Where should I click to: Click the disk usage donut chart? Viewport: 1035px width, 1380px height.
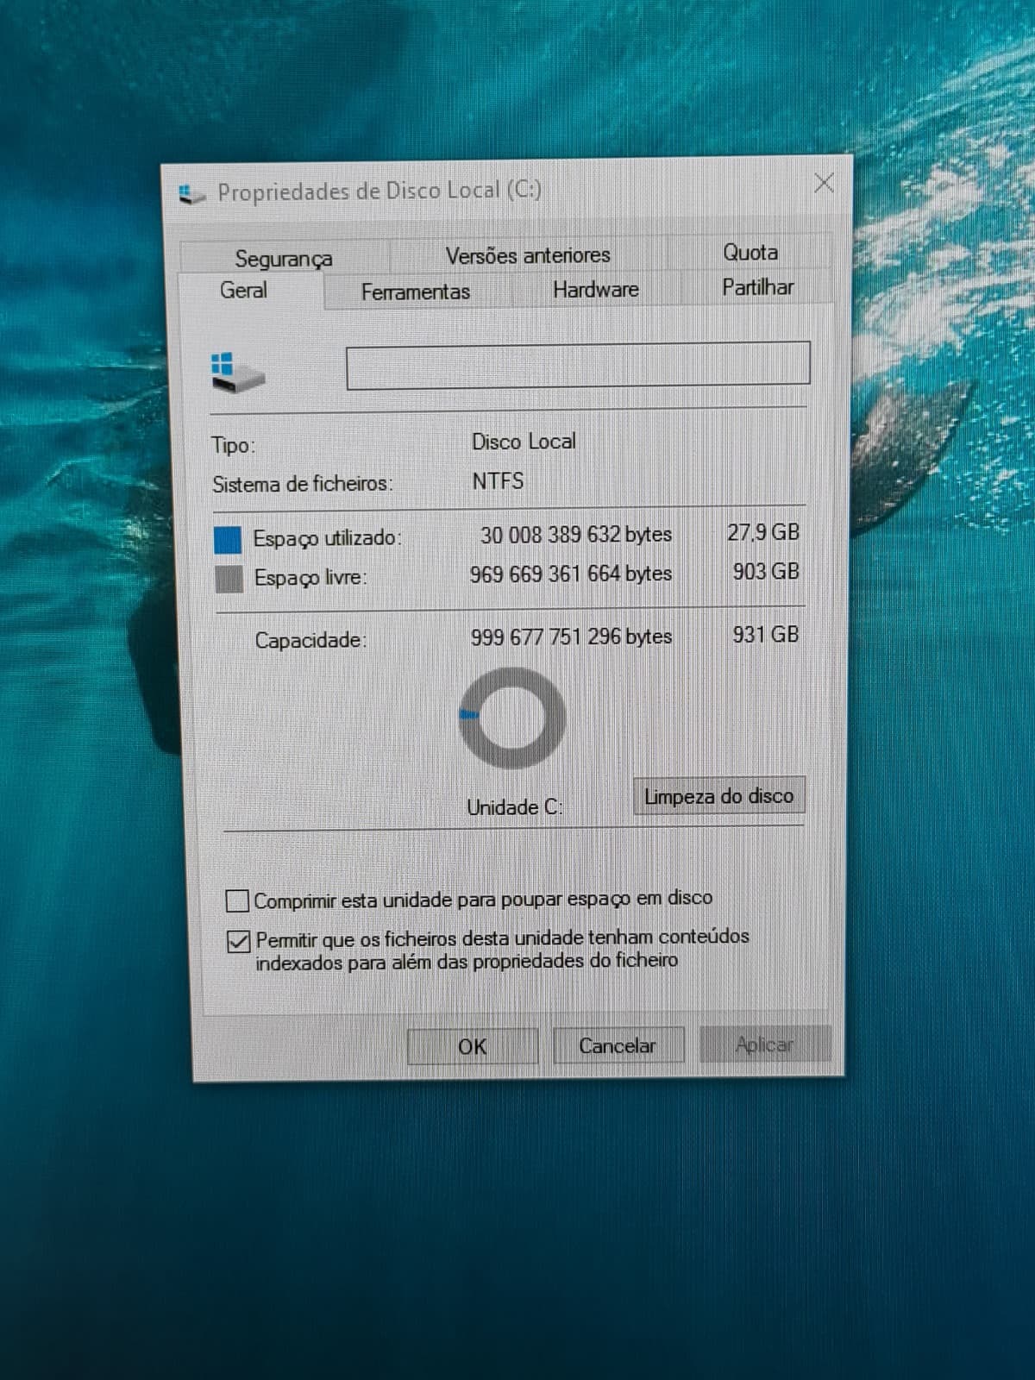click(x=511, y=718)
